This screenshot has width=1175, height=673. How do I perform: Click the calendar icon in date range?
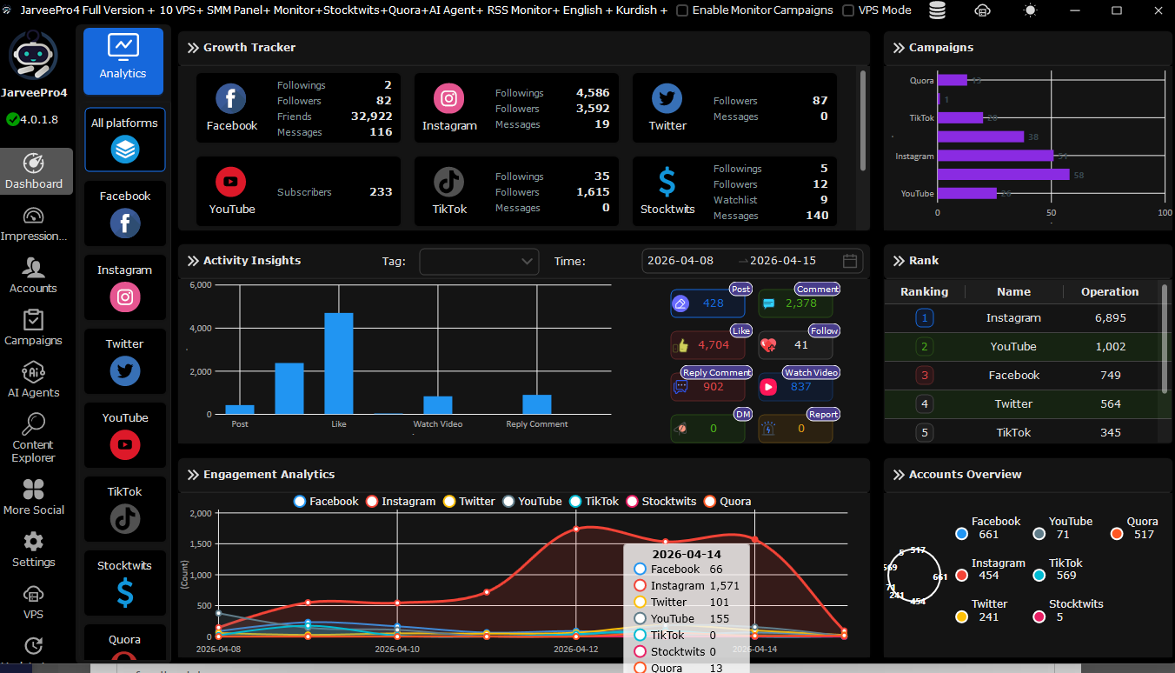click(850, 261)
